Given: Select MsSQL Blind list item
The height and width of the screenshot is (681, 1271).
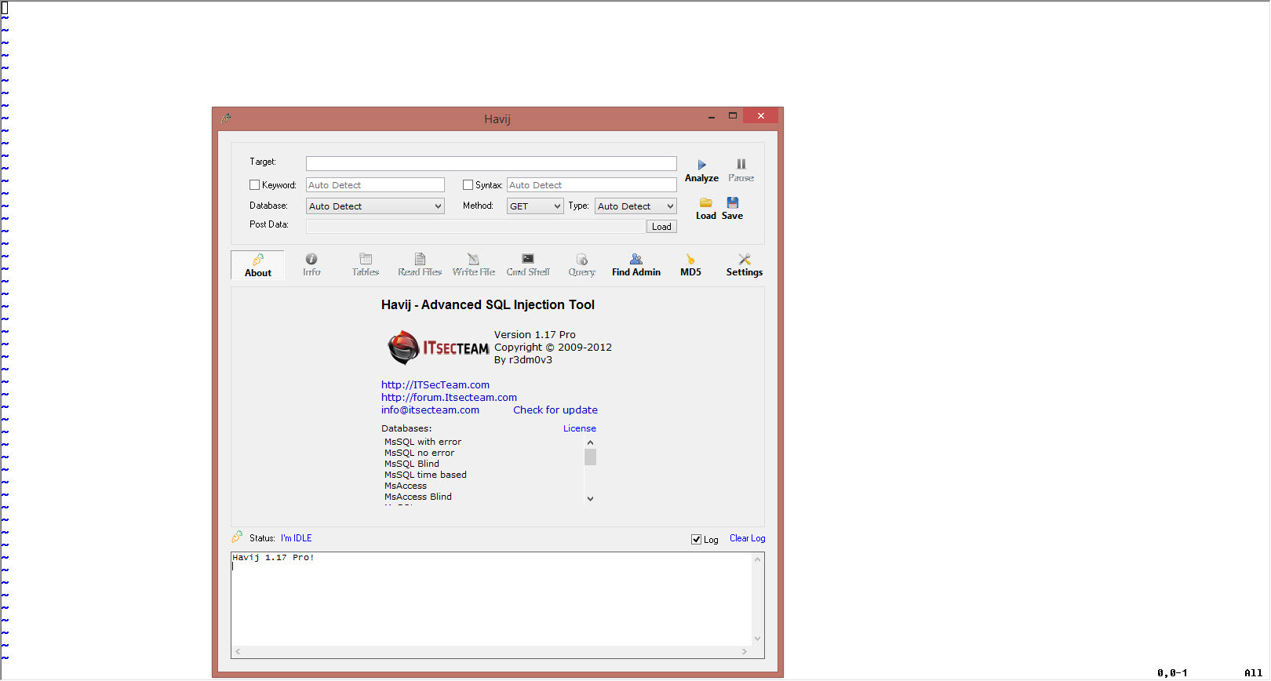Looking at the screenshot, I should [x=412, y=464].
